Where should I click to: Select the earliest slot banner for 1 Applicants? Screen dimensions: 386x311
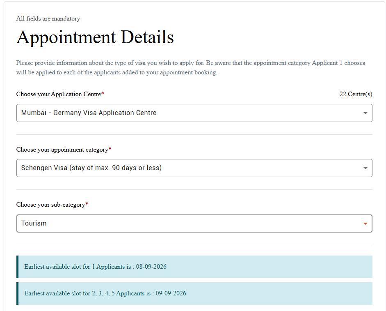coord(194,267)
